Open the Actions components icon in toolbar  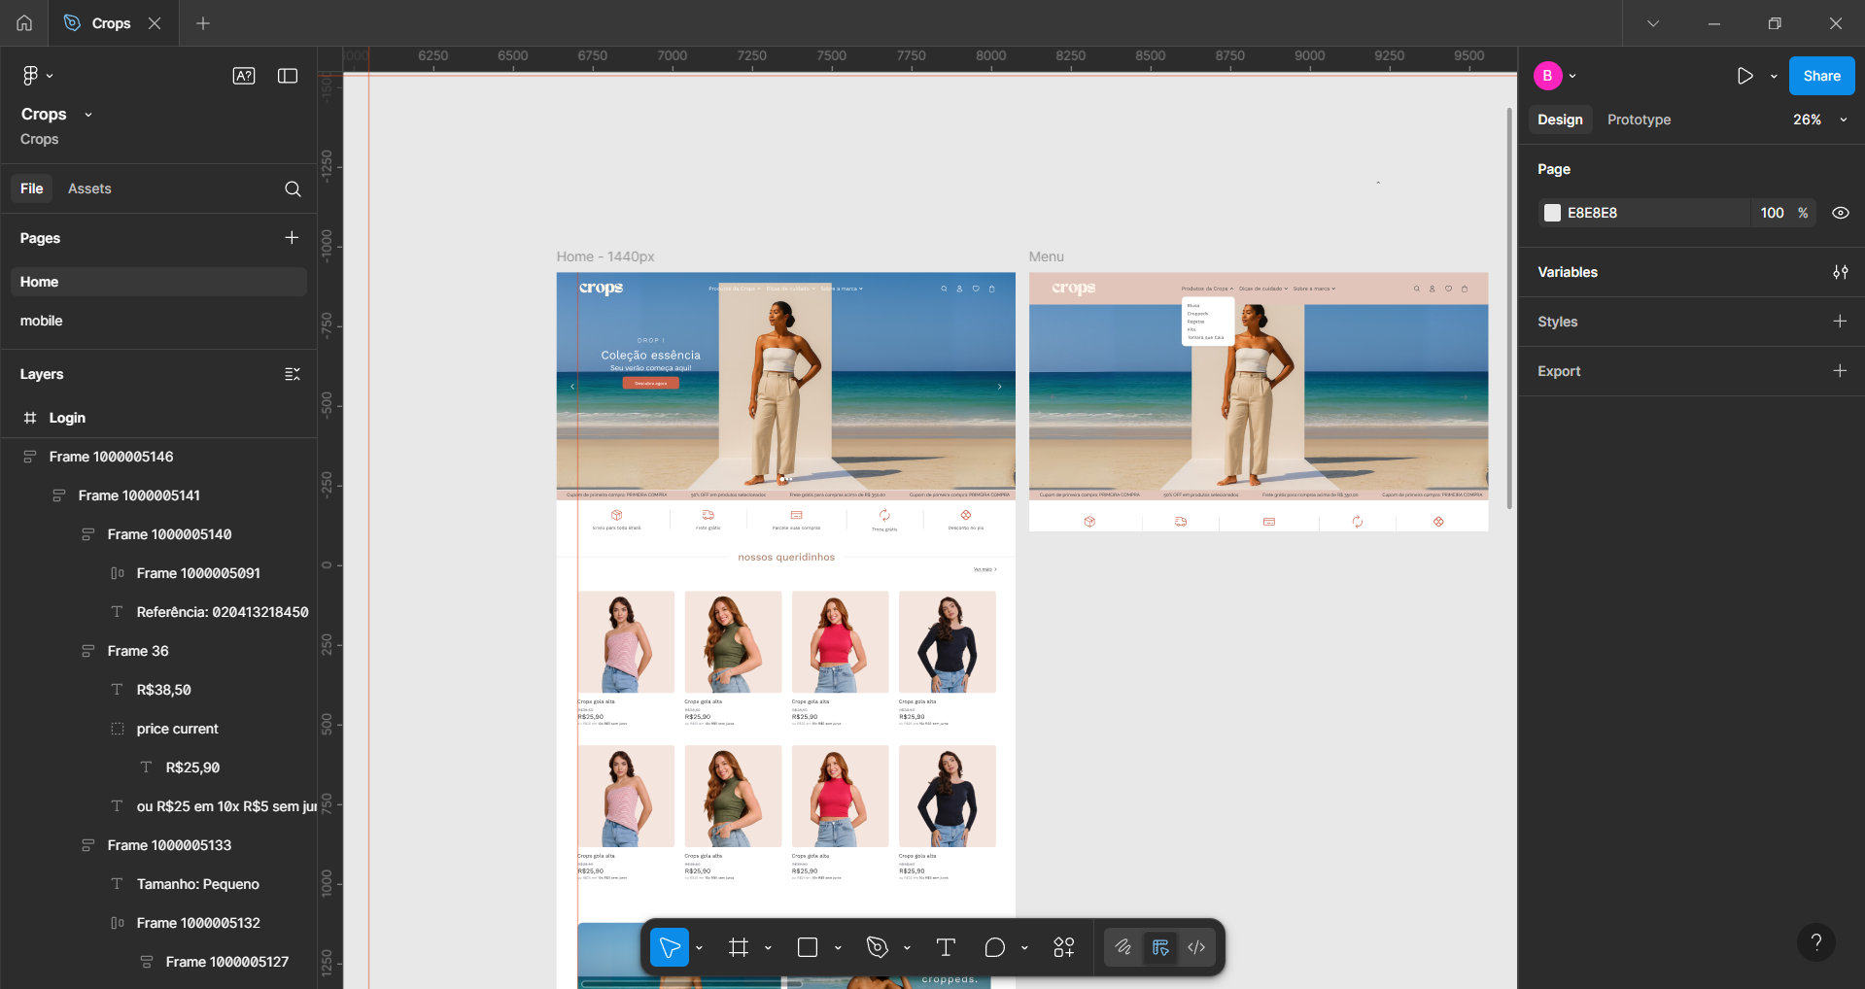pos(1064,947)
